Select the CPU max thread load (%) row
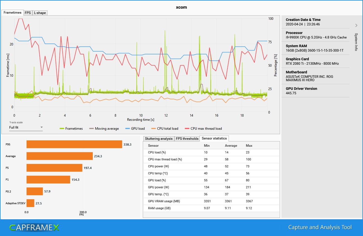The image size is (363, 236). tap(211, 159)
